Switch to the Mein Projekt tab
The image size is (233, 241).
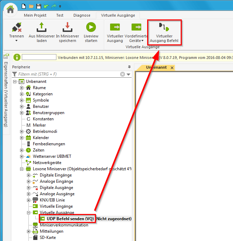click(35, 15)
